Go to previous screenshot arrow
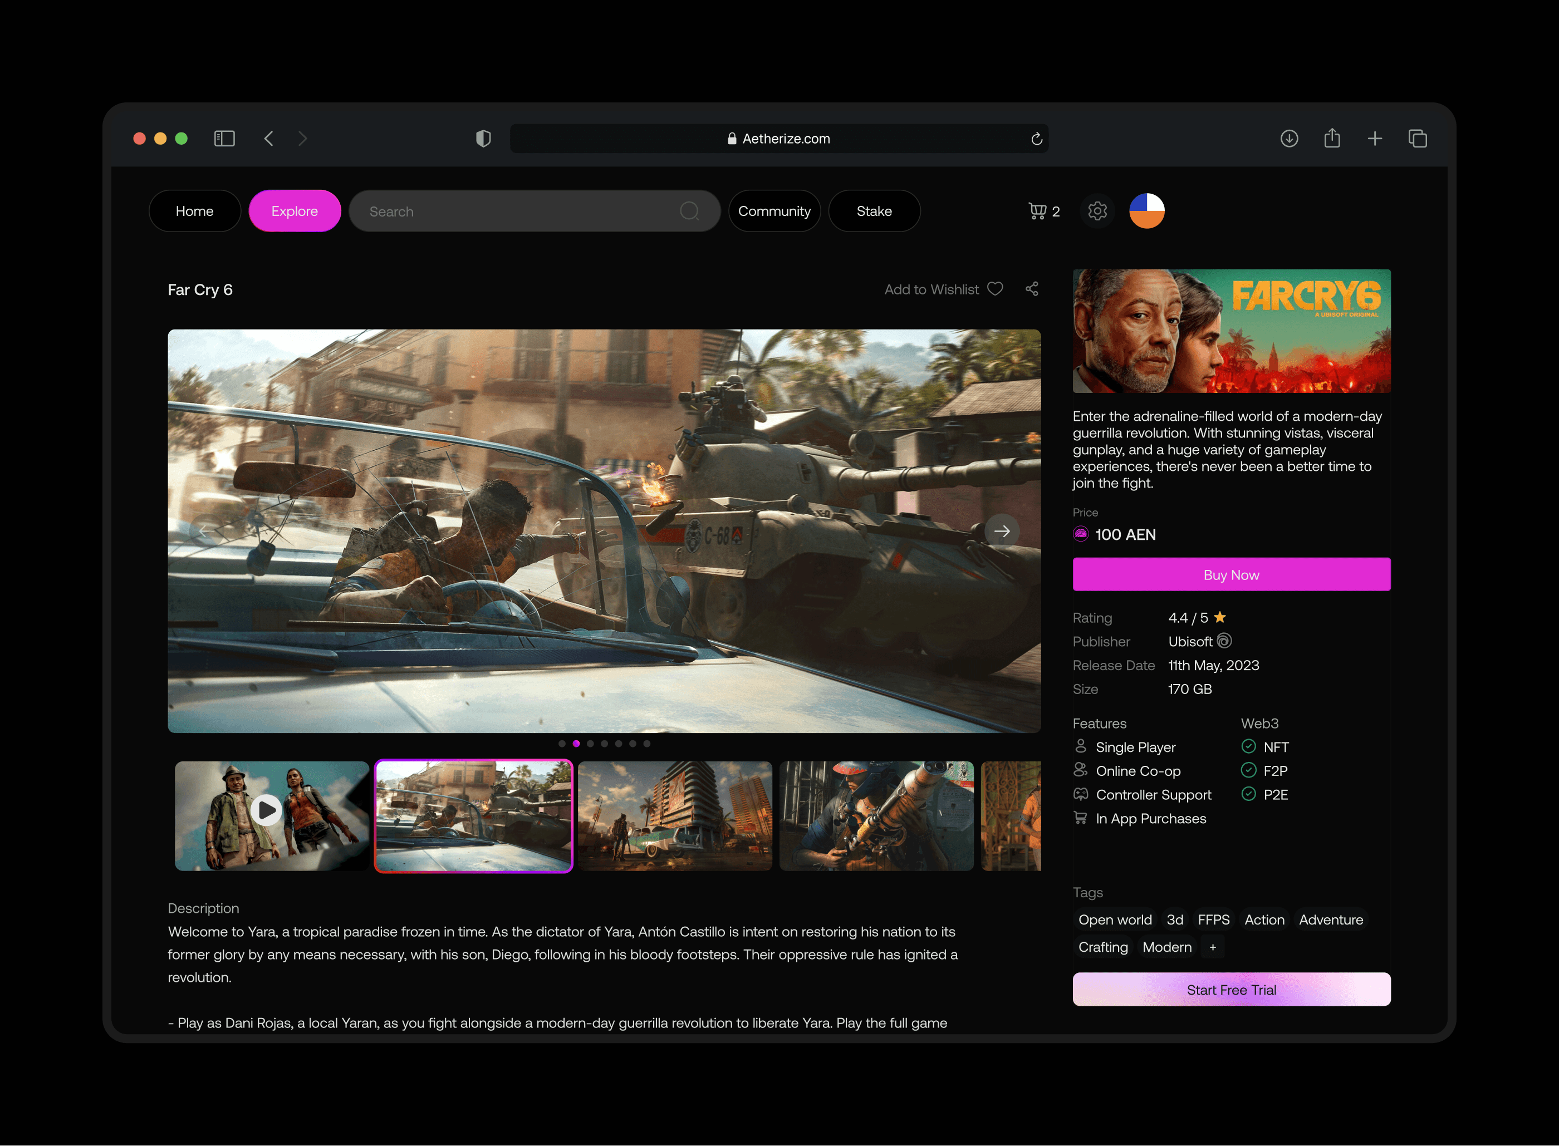This screenshot has height=1146, width=1559. (205, 532)
